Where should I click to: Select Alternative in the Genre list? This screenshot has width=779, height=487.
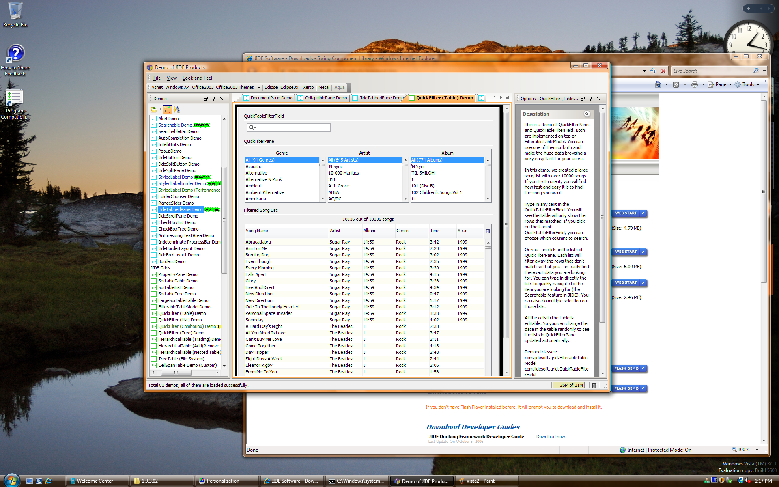point(282,173)
